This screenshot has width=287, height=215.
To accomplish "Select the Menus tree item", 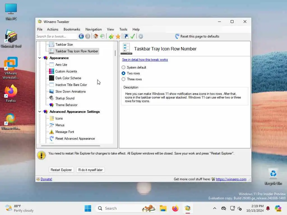I will pyautogui.click(x=60, y=125).
